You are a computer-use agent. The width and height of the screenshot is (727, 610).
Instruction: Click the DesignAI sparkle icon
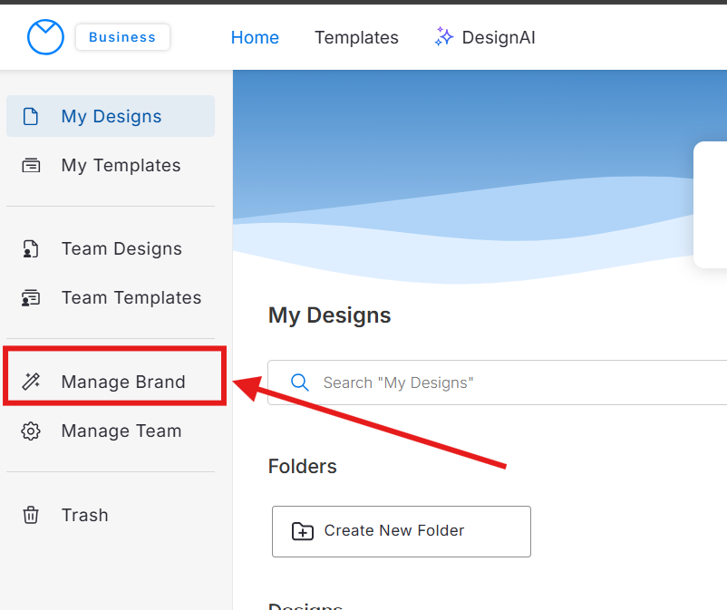(x=444, y=37)
